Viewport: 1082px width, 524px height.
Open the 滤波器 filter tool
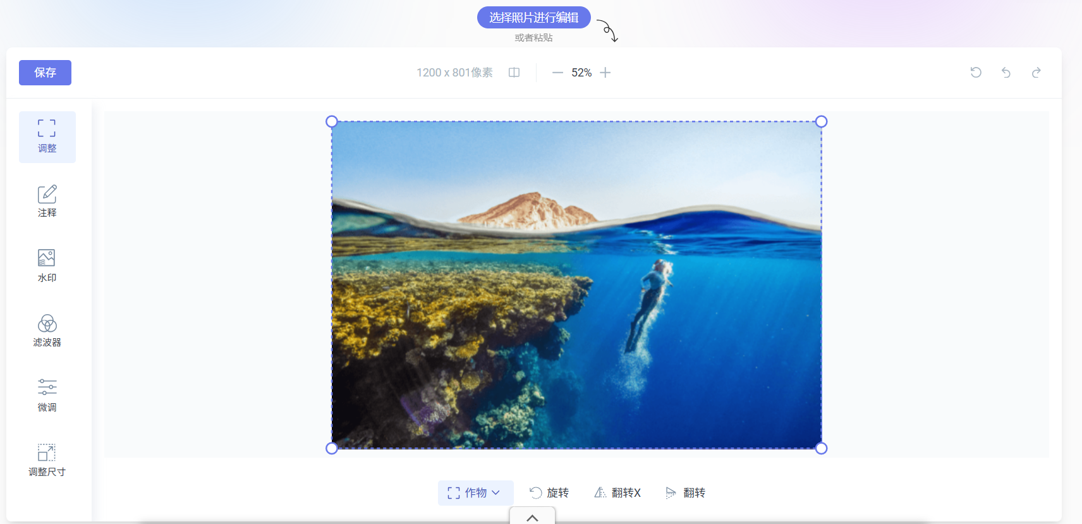(x=47, y=331)
